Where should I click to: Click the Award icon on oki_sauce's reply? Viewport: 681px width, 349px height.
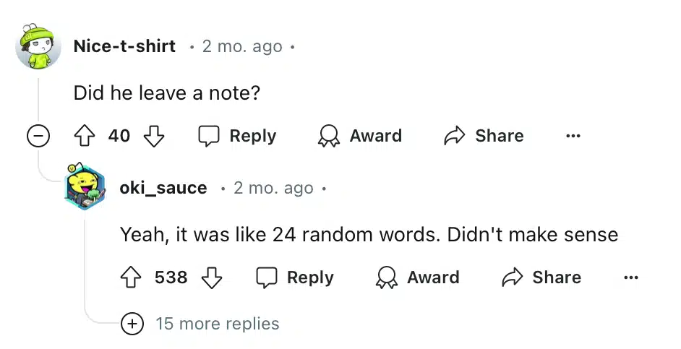(x=387, y=277)
